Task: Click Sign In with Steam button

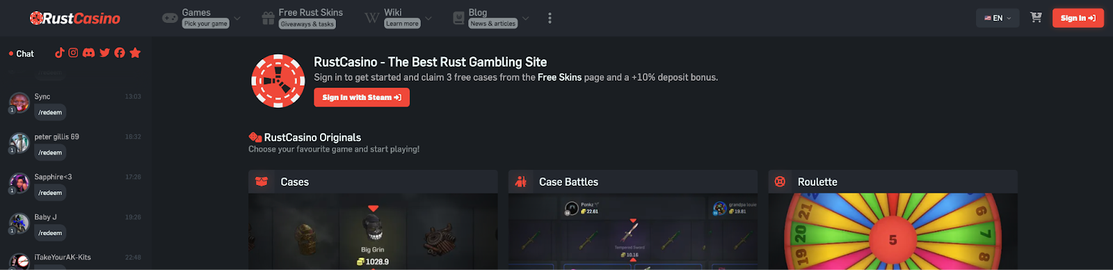Action: [362, 97]
